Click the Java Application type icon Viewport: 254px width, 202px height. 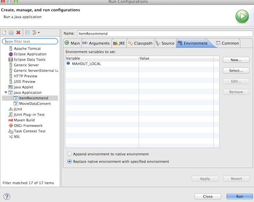pyautogui.click(x=11, y=93)
